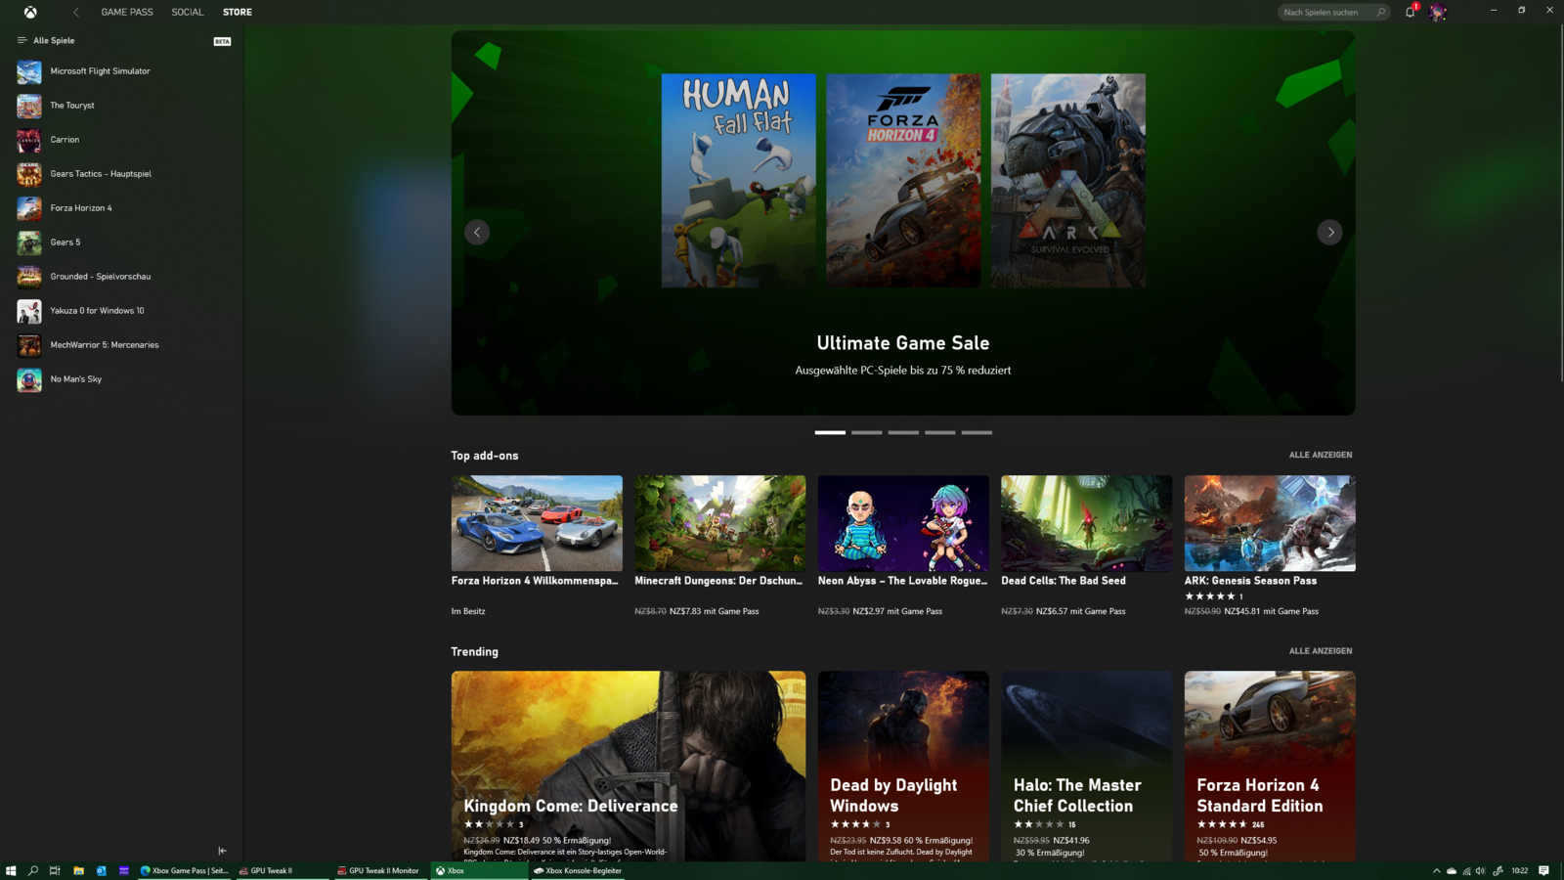This screenshot has width=1564, height=880.
Task: Open Outlook from the taskbar
Action: pos(101,870)
